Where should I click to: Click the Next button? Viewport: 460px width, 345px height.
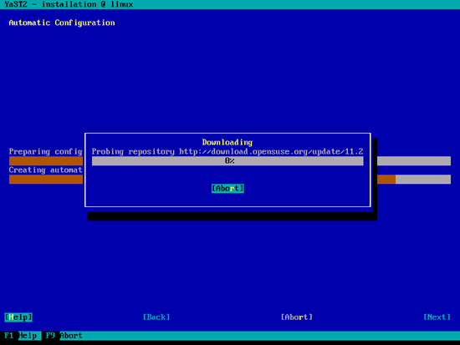tap(437, 317)
